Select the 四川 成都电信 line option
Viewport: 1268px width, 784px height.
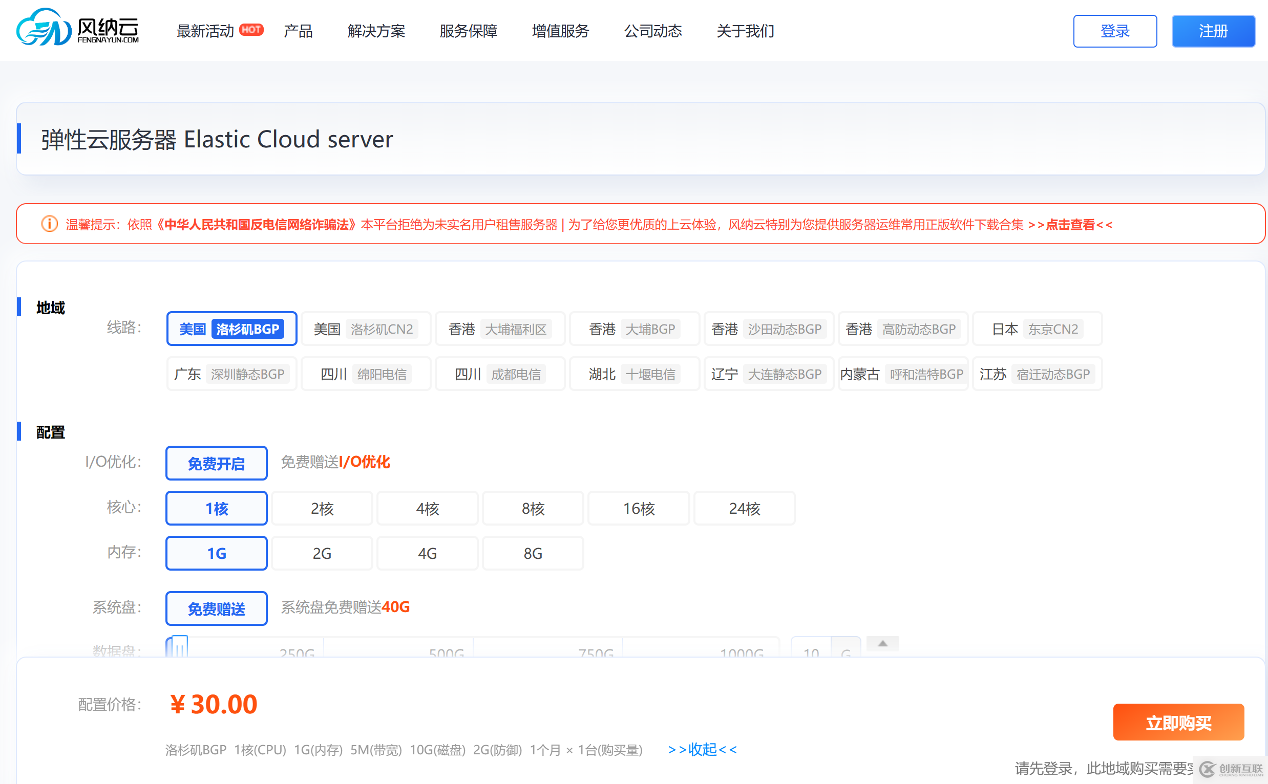coord(499,374)
